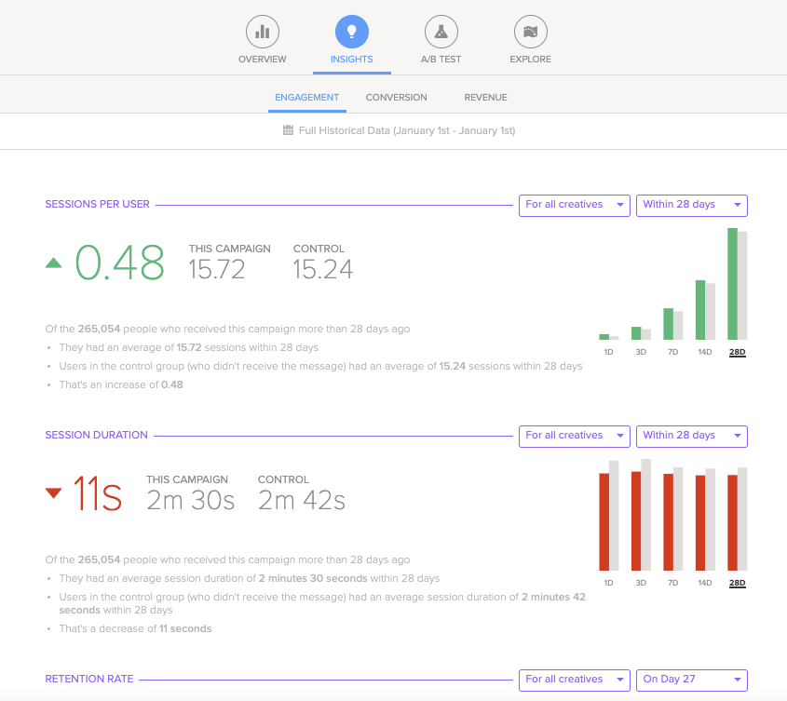
Task: Click the red down arrow for Session Duration
Action: tap(54, 493)
